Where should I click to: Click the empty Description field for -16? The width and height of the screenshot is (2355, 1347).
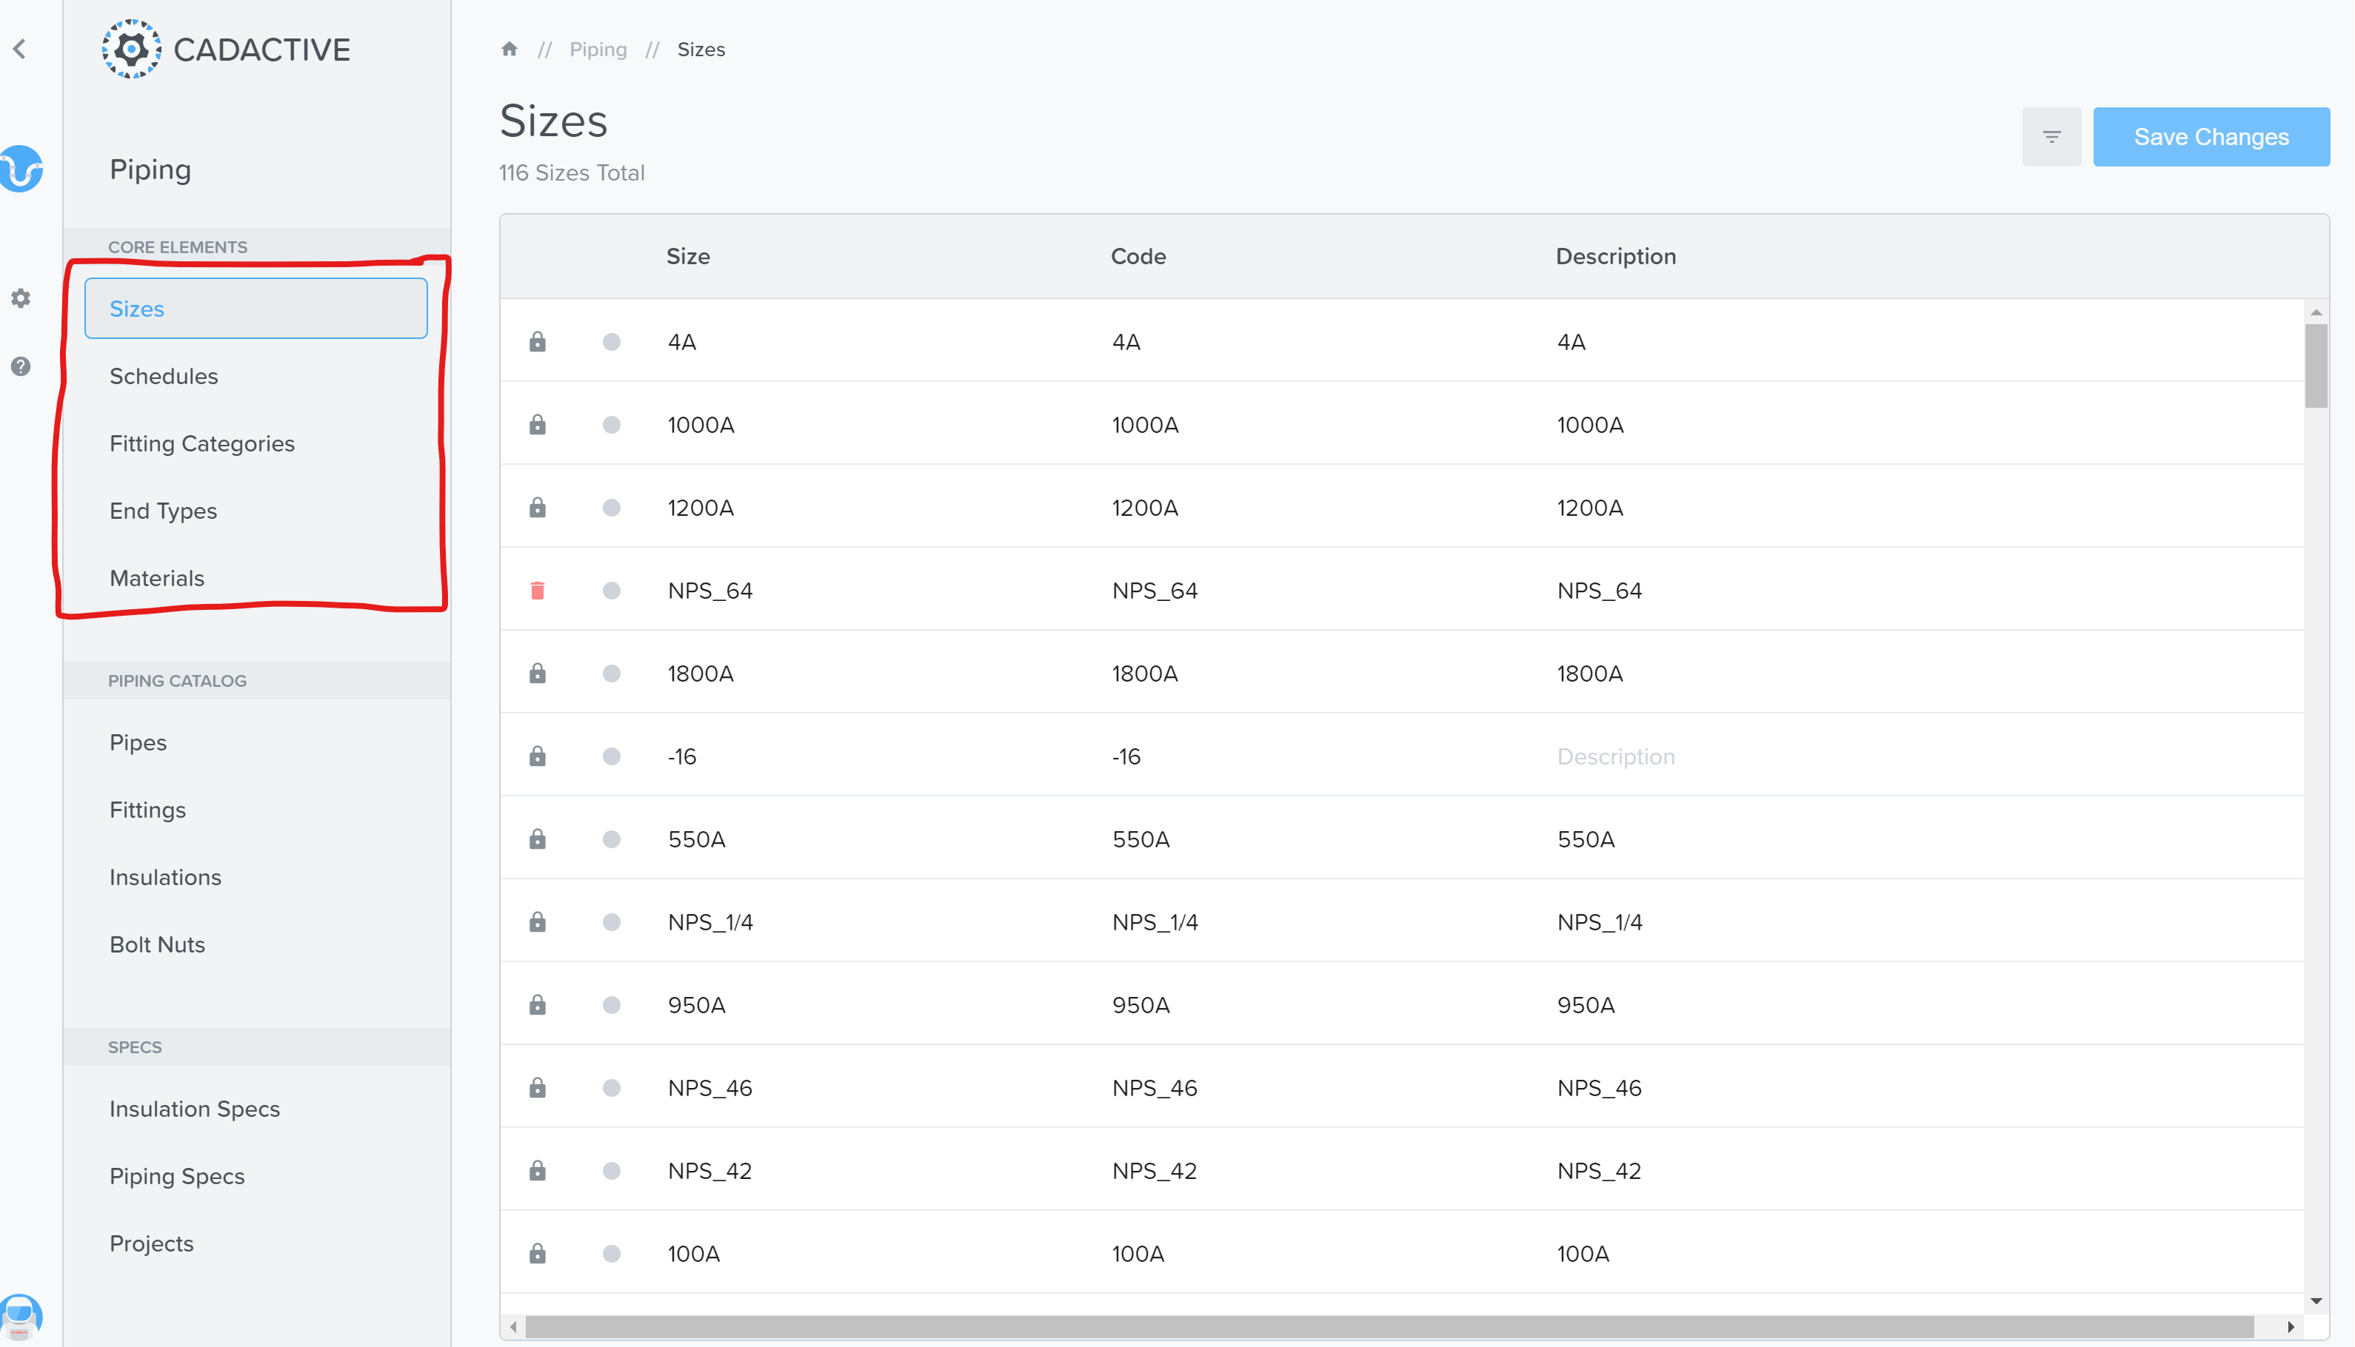point(1615,756)
